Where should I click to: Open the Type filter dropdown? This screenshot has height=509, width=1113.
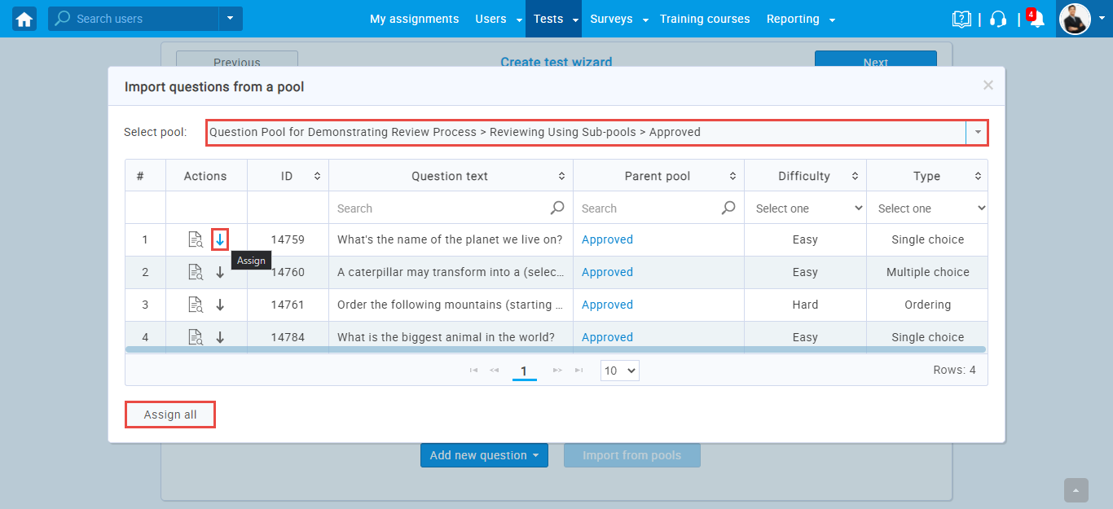click(x=927, y=208)
